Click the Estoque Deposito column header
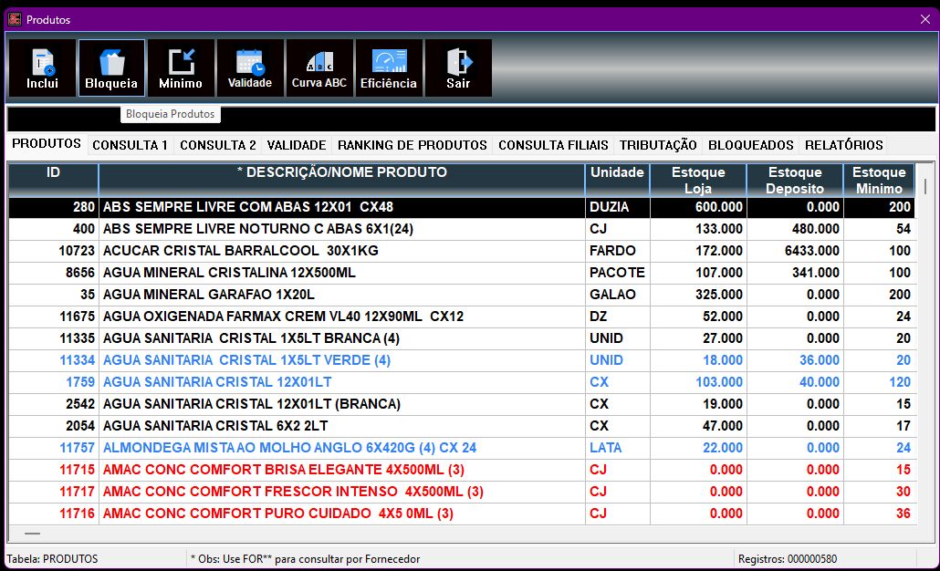 pyautogui.click(x=795, y=180)
